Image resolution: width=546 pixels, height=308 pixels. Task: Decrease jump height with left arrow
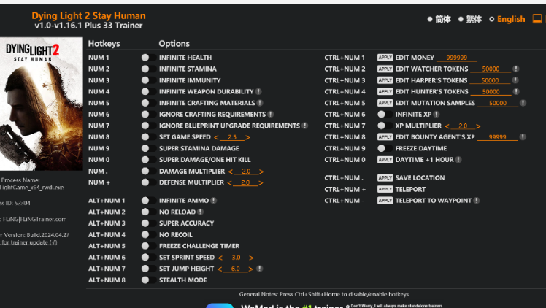click(220, 269)
